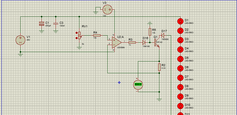Click the R3 1k resistor
The height and width of the screenshot is (115, 237).
click(132, 42)
